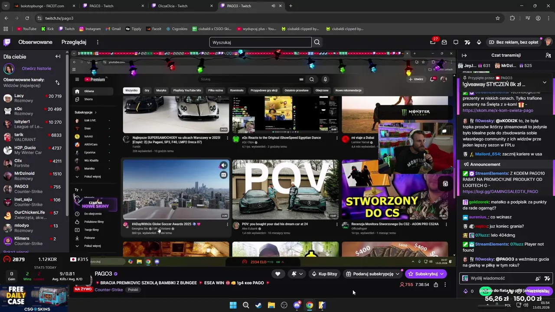Open loltyler1 channel in sidebar
Image resolution: width=555 pixels, height=312 pixels.
33,124
